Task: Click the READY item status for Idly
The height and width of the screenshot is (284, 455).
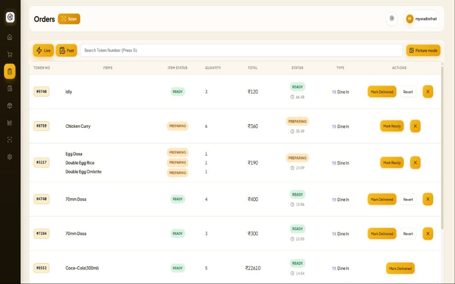Action: click(x=178, y=91)
